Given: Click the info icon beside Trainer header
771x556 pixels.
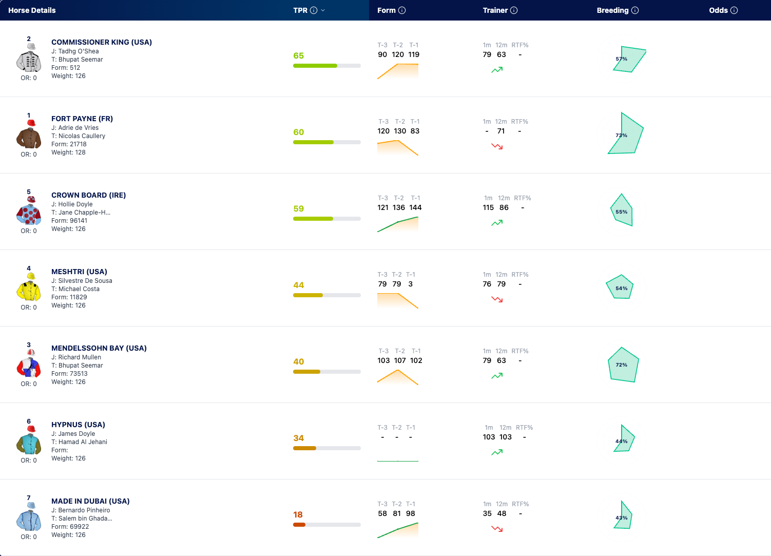Looking at the screenshot, I should click(x=514, y=10).
